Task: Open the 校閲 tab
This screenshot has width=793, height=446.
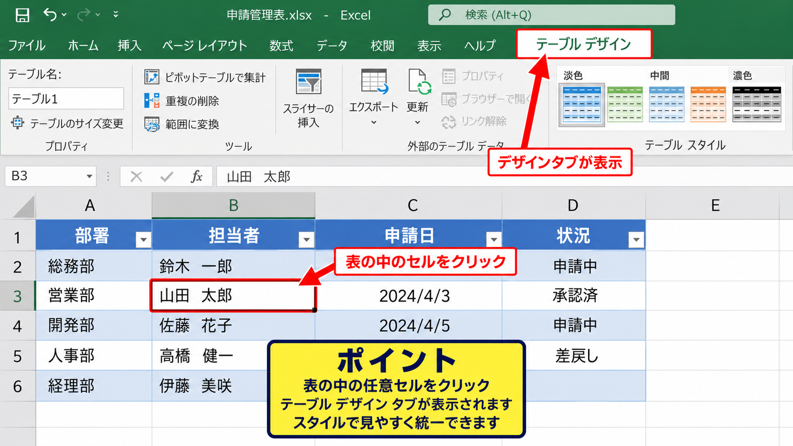Action: click(x=382, y=46)
